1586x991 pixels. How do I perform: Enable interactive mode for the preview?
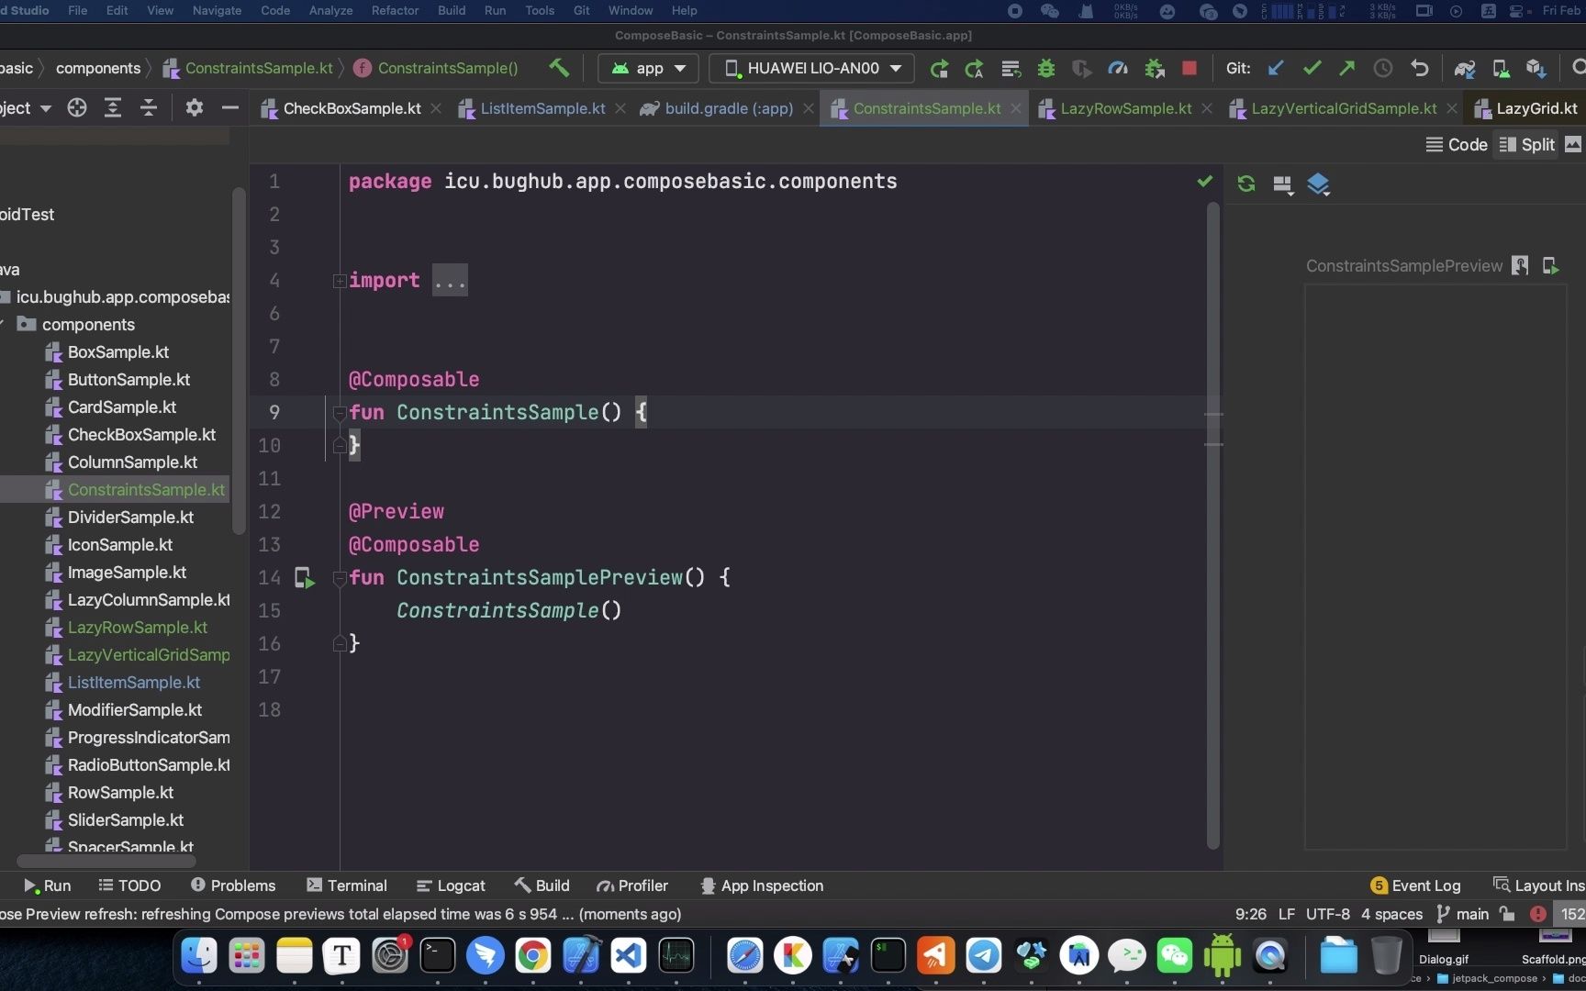(x=1520, y=265)
